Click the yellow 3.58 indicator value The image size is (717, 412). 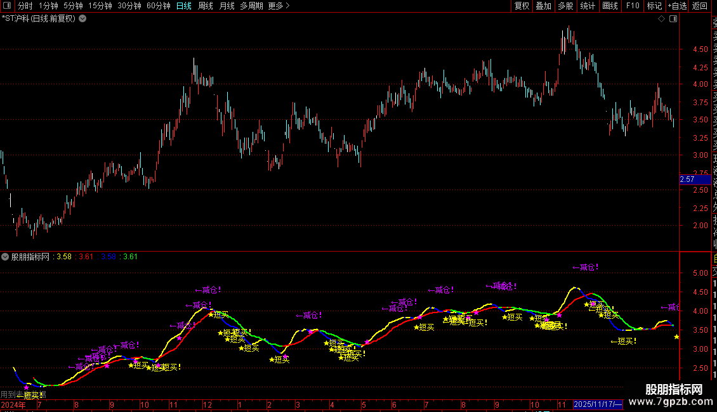(64, 257)
